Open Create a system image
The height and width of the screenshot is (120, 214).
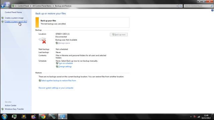(x=14, y=18)
